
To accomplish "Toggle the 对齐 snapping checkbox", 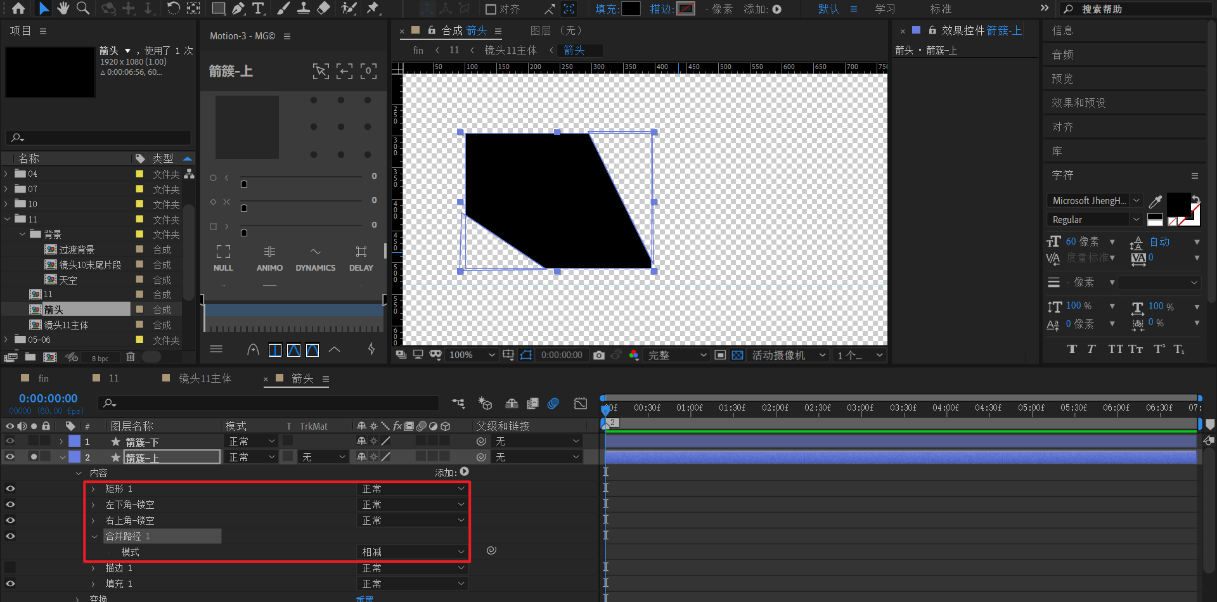I will tap(491, 9).
